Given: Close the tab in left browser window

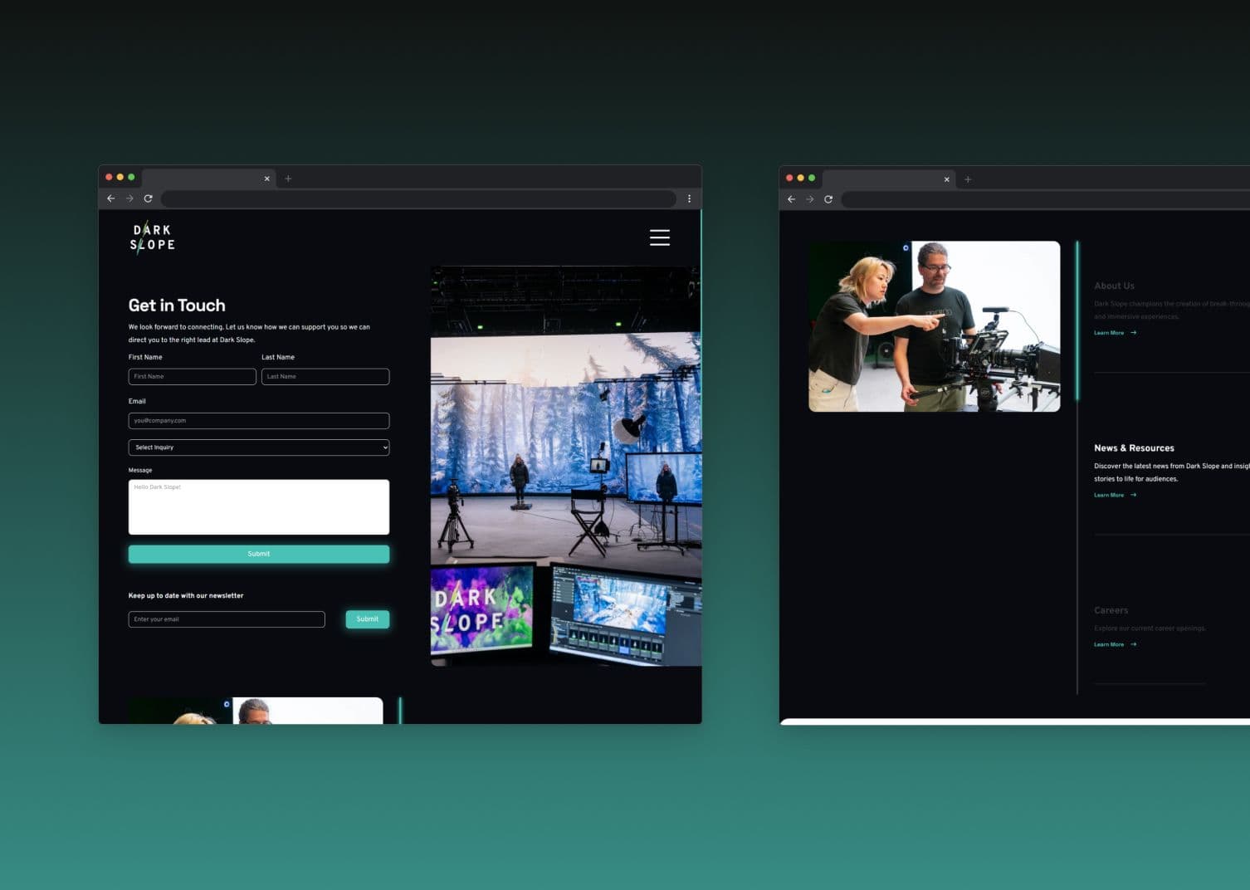Looking at the screenshot, I should click(x=267, y=178).
